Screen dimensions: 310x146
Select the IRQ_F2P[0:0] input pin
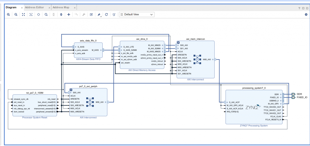point(232,112)
